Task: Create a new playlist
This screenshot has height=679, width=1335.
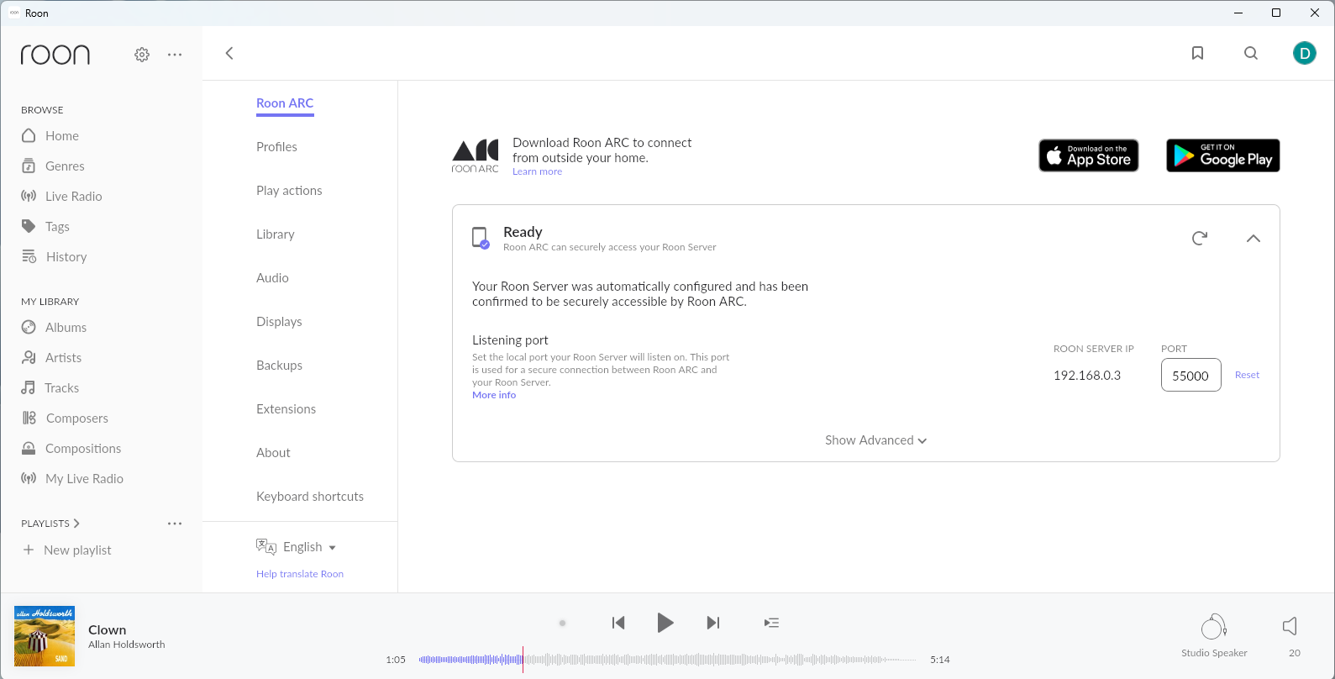Action: coord(67,550)
